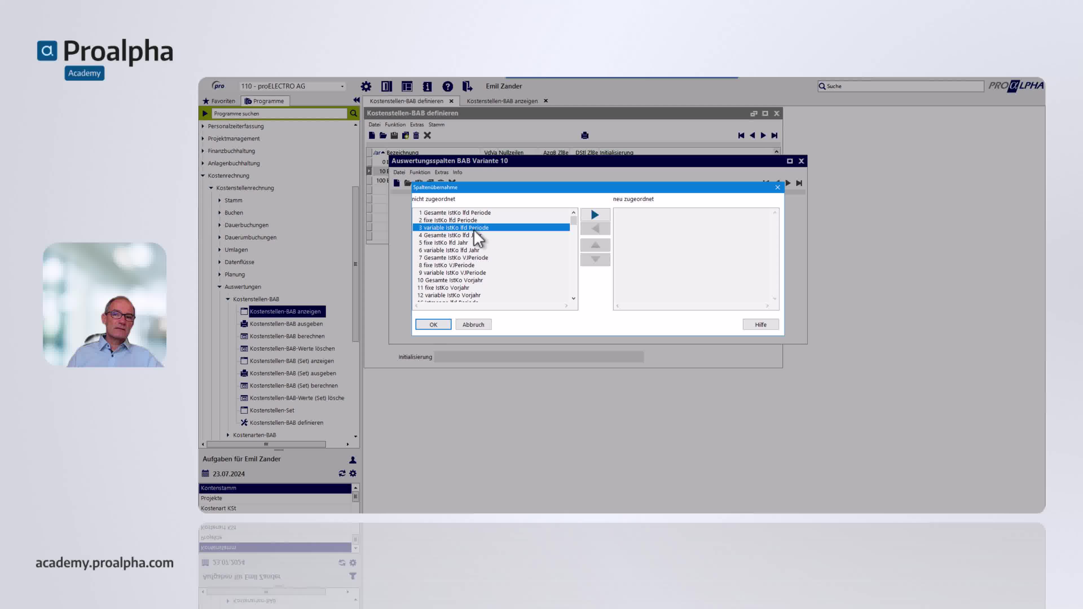Collapse the Kostenstellen-BAB tree node
The image size is (1083, 609).
(x=228, y=299)
